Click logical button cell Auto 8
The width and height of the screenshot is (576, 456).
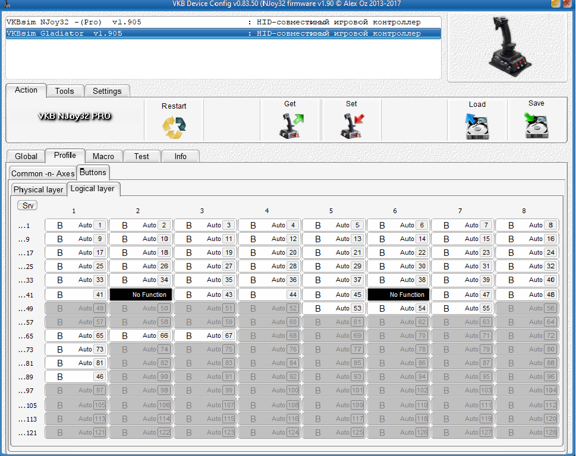527,225
